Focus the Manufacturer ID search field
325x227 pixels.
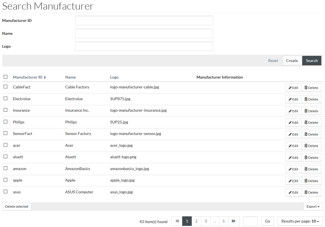[144, 20]
